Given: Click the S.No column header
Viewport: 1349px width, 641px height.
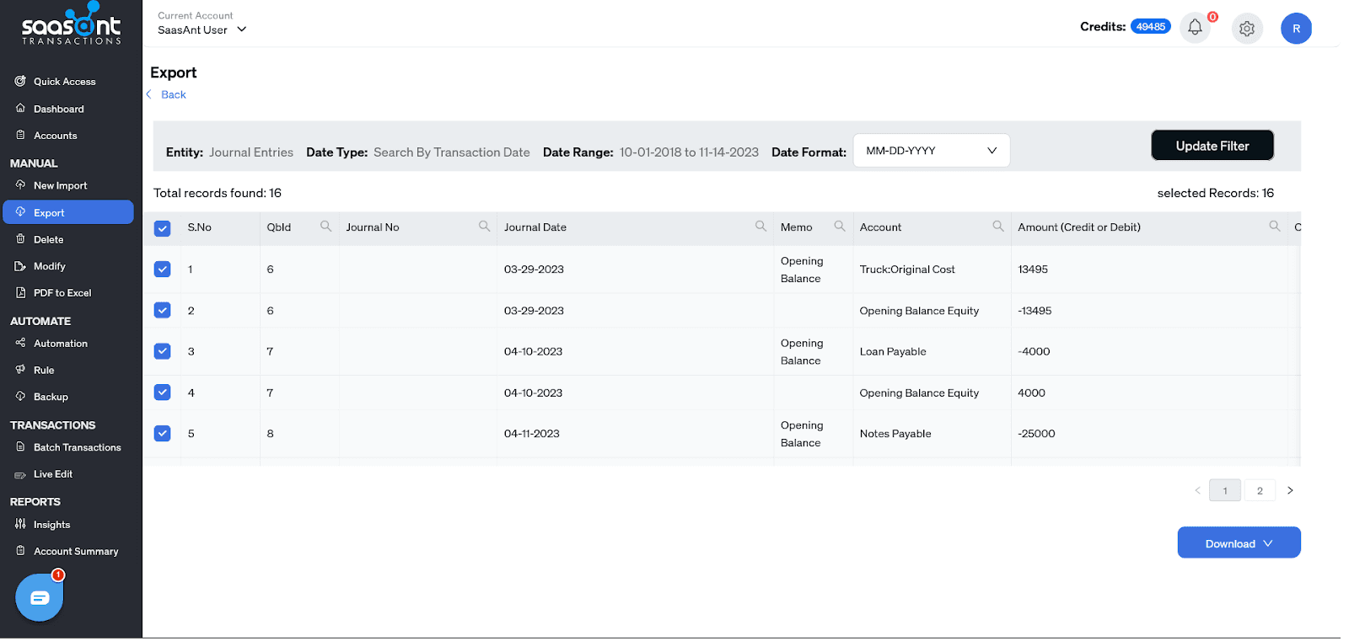Looking at the screenshot, I should pyautogui.click(x=199, y=227).
